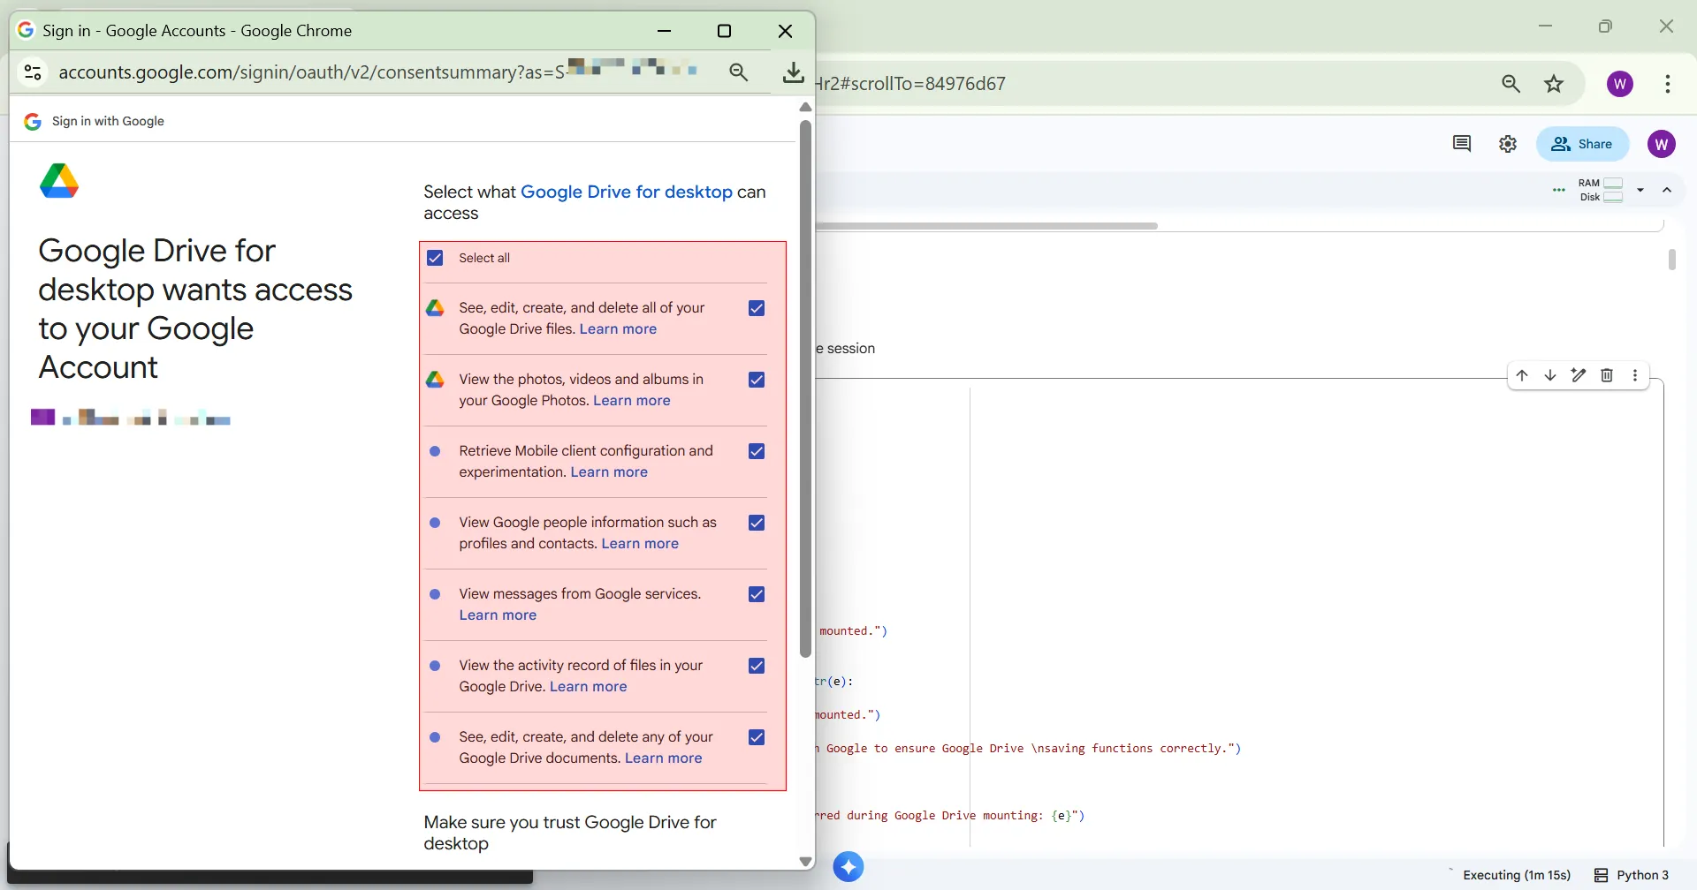This screenshot has height=890, width=1697.
Task: Open the RAM/Disk resources dropdown arrow
Action: point(1640,190)
